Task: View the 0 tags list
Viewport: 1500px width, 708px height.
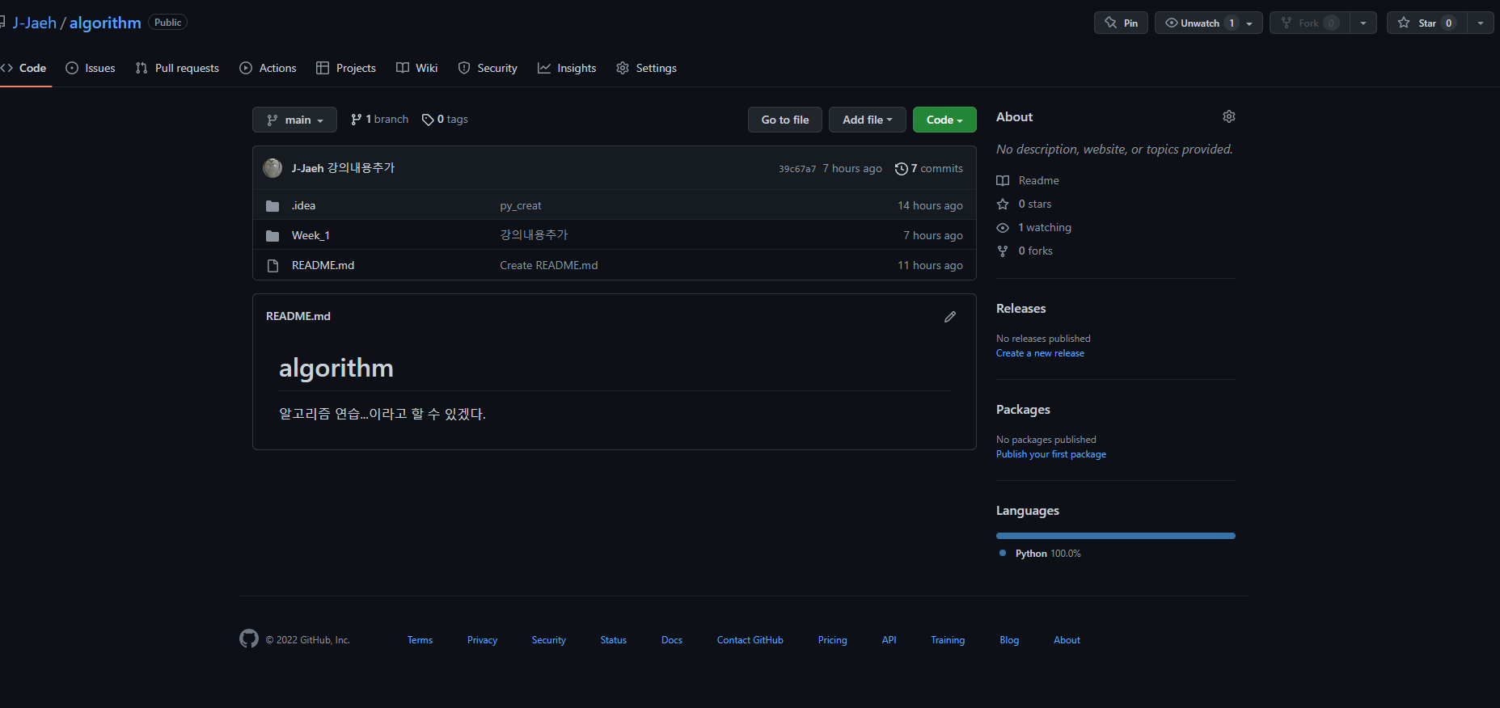Action: pyautogui.click(x=445, y=120)
